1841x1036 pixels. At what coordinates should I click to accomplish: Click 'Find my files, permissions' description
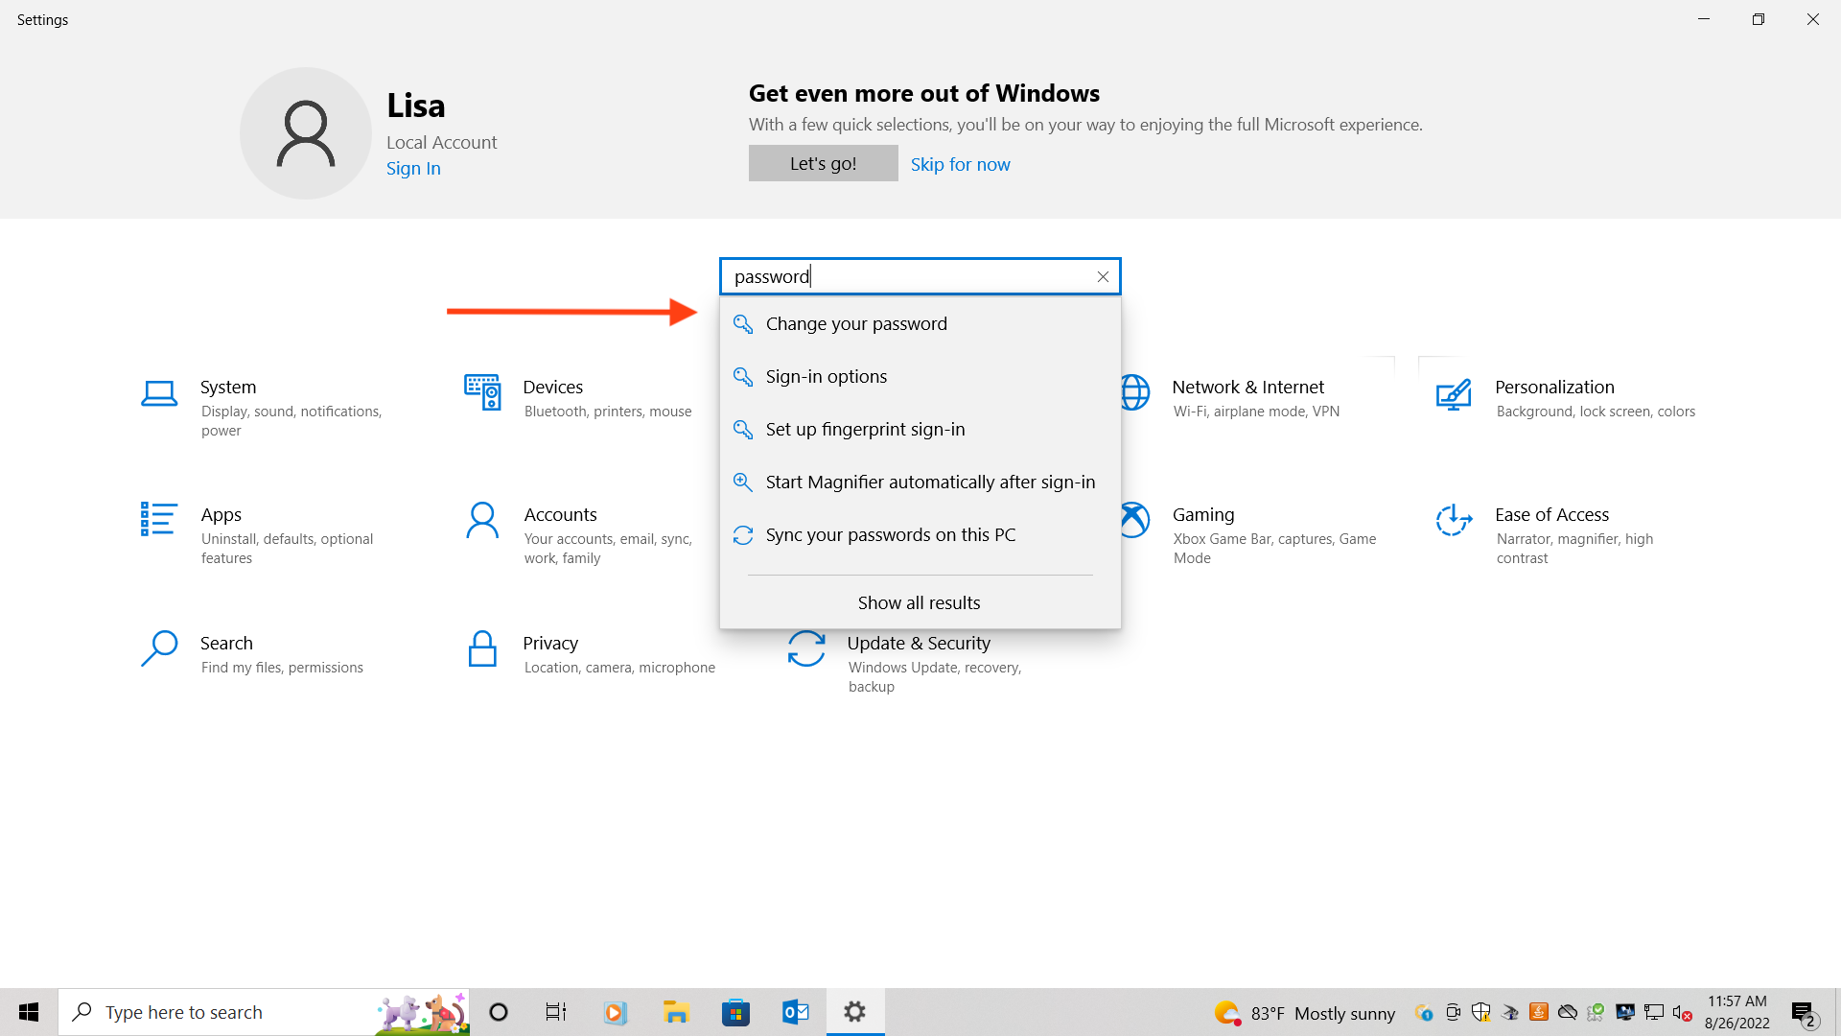[x=282, y=667]
